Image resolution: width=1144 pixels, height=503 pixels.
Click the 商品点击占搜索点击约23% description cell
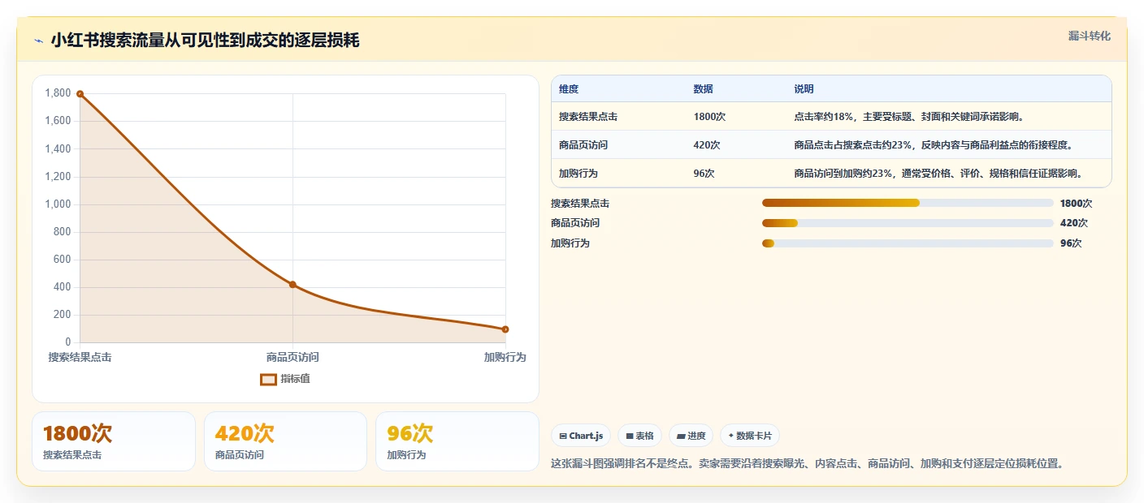pyautogui.click(x=934, y=145)
